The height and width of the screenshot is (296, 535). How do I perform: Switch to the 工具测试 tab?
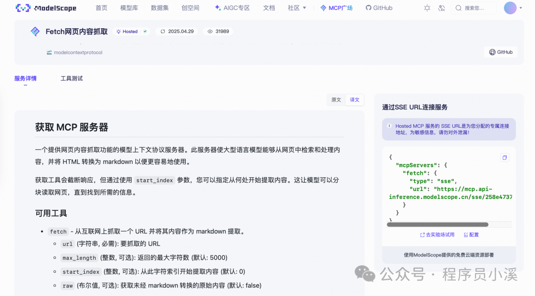pyautogui.click(x=72, y=78)
